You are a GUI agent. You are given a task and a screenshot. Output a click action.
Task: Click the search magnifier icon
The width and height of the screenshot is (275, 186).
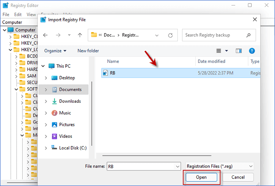tap(248, 35)
